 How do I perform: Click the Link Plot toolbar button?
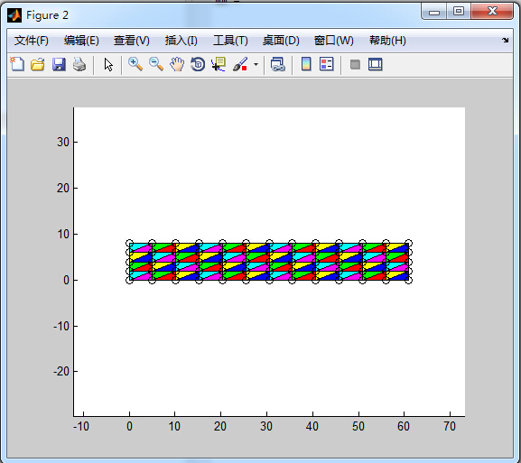click(278, 64)
